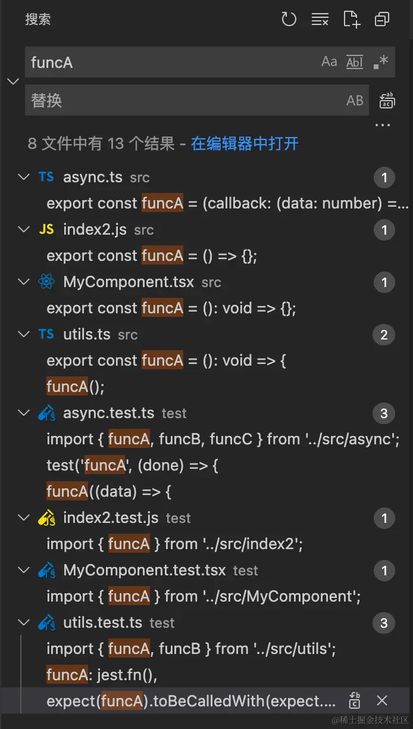Collapse the index2.js file results
The width and height of the screenshot is (413, 729).
(x=24, y=229)
